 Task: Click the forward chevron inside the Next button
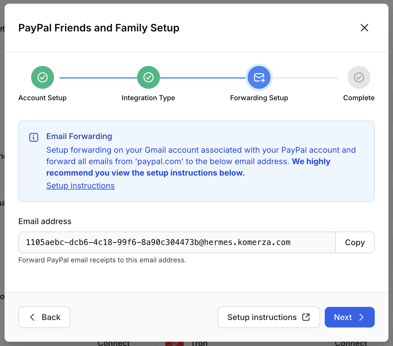(362, 317)
